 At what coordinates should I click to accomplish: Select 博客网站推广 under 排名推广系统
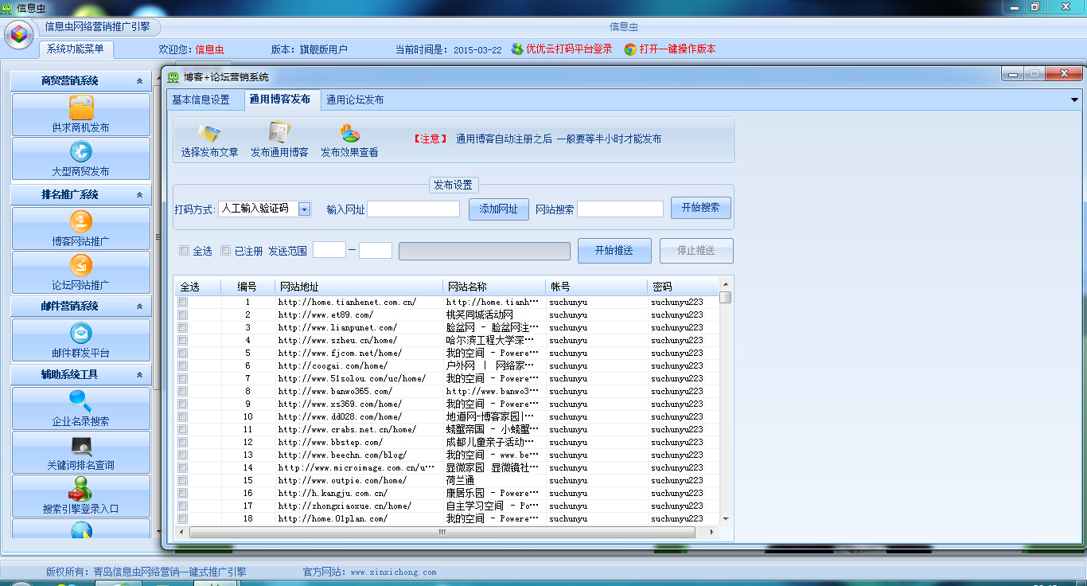[80, 229]
